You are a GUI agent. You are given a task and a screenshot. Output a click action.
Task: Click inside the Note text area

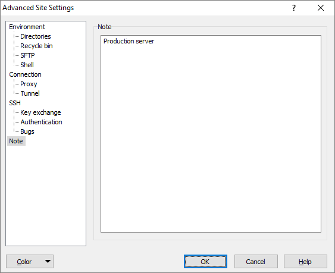(211, 134)
